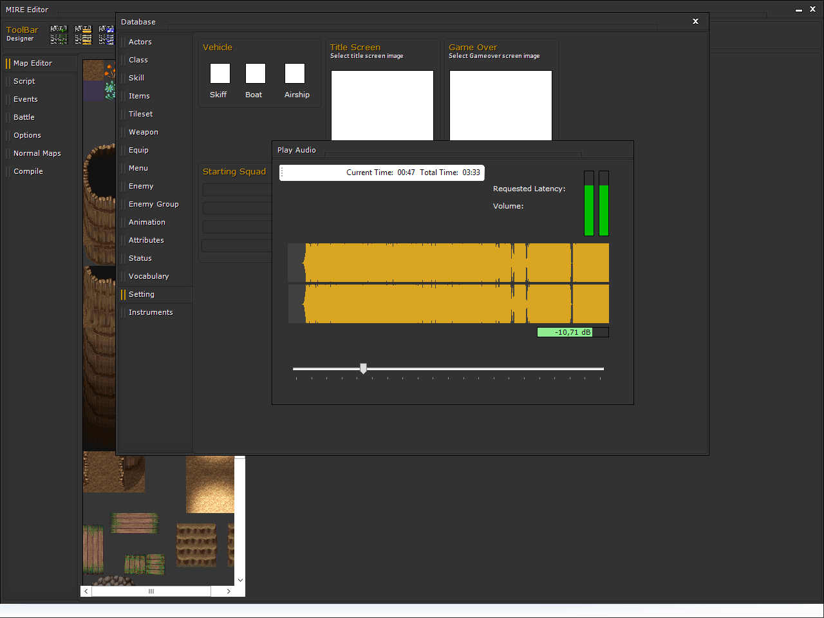
Task: Click the -10,71 dB level bar
Action: [573, 332]
